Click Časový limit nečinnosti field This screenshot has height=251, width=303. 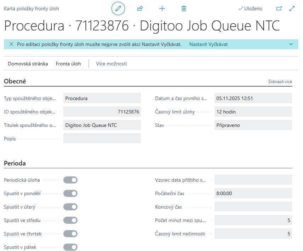tap(253, 234)
